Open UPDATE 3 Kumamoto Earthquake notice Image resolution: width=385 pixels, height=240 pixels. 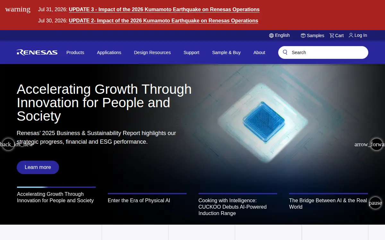pos(164,9)
